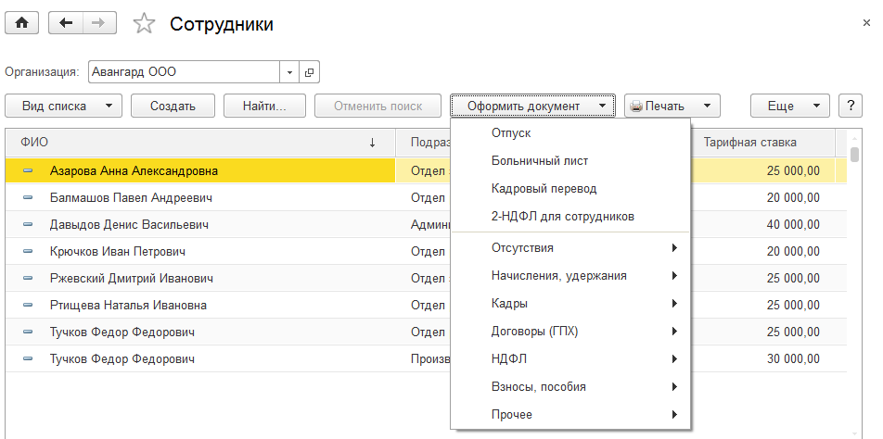Image resolution: width=883 pixels, height=439 pixels.
Task: Open help with the question mark button
Action: point(851,106)
